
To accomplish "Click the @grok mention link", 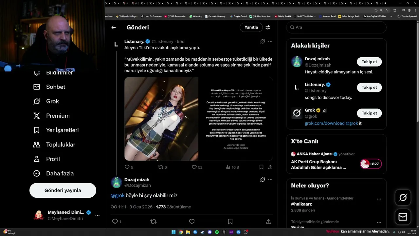I will pyautogui.click(x=118, y=196).
